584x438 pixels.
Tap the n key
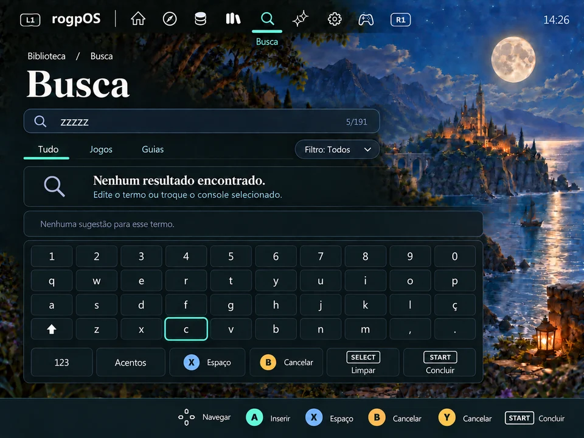click(x=321, y=329)
